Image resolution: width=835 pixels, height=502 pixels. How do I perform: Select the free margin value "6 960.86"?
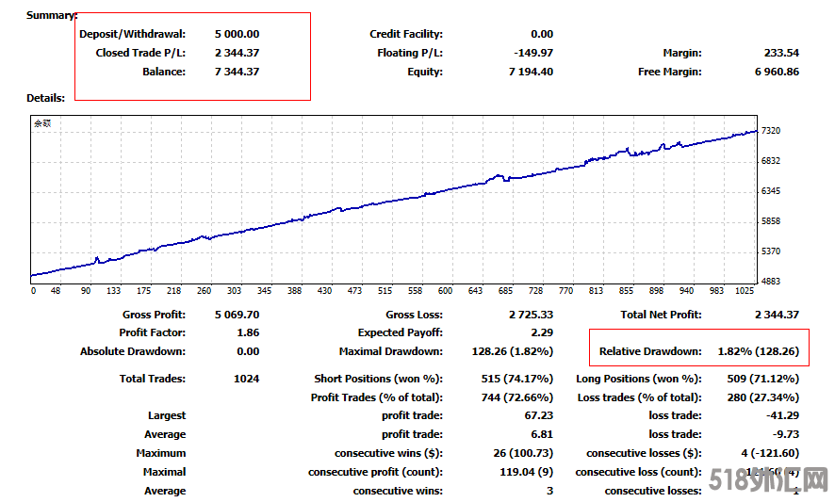point(777,72)
